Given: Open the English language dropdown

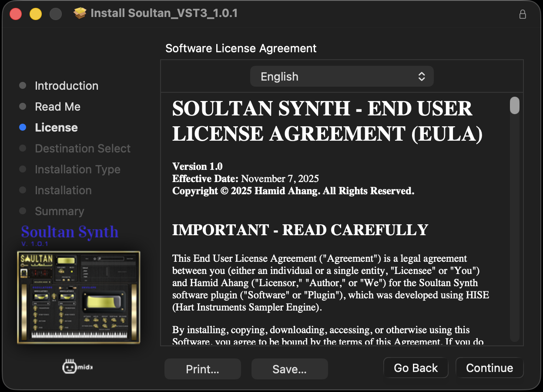Looking at the screenshot, I should 342,77.
